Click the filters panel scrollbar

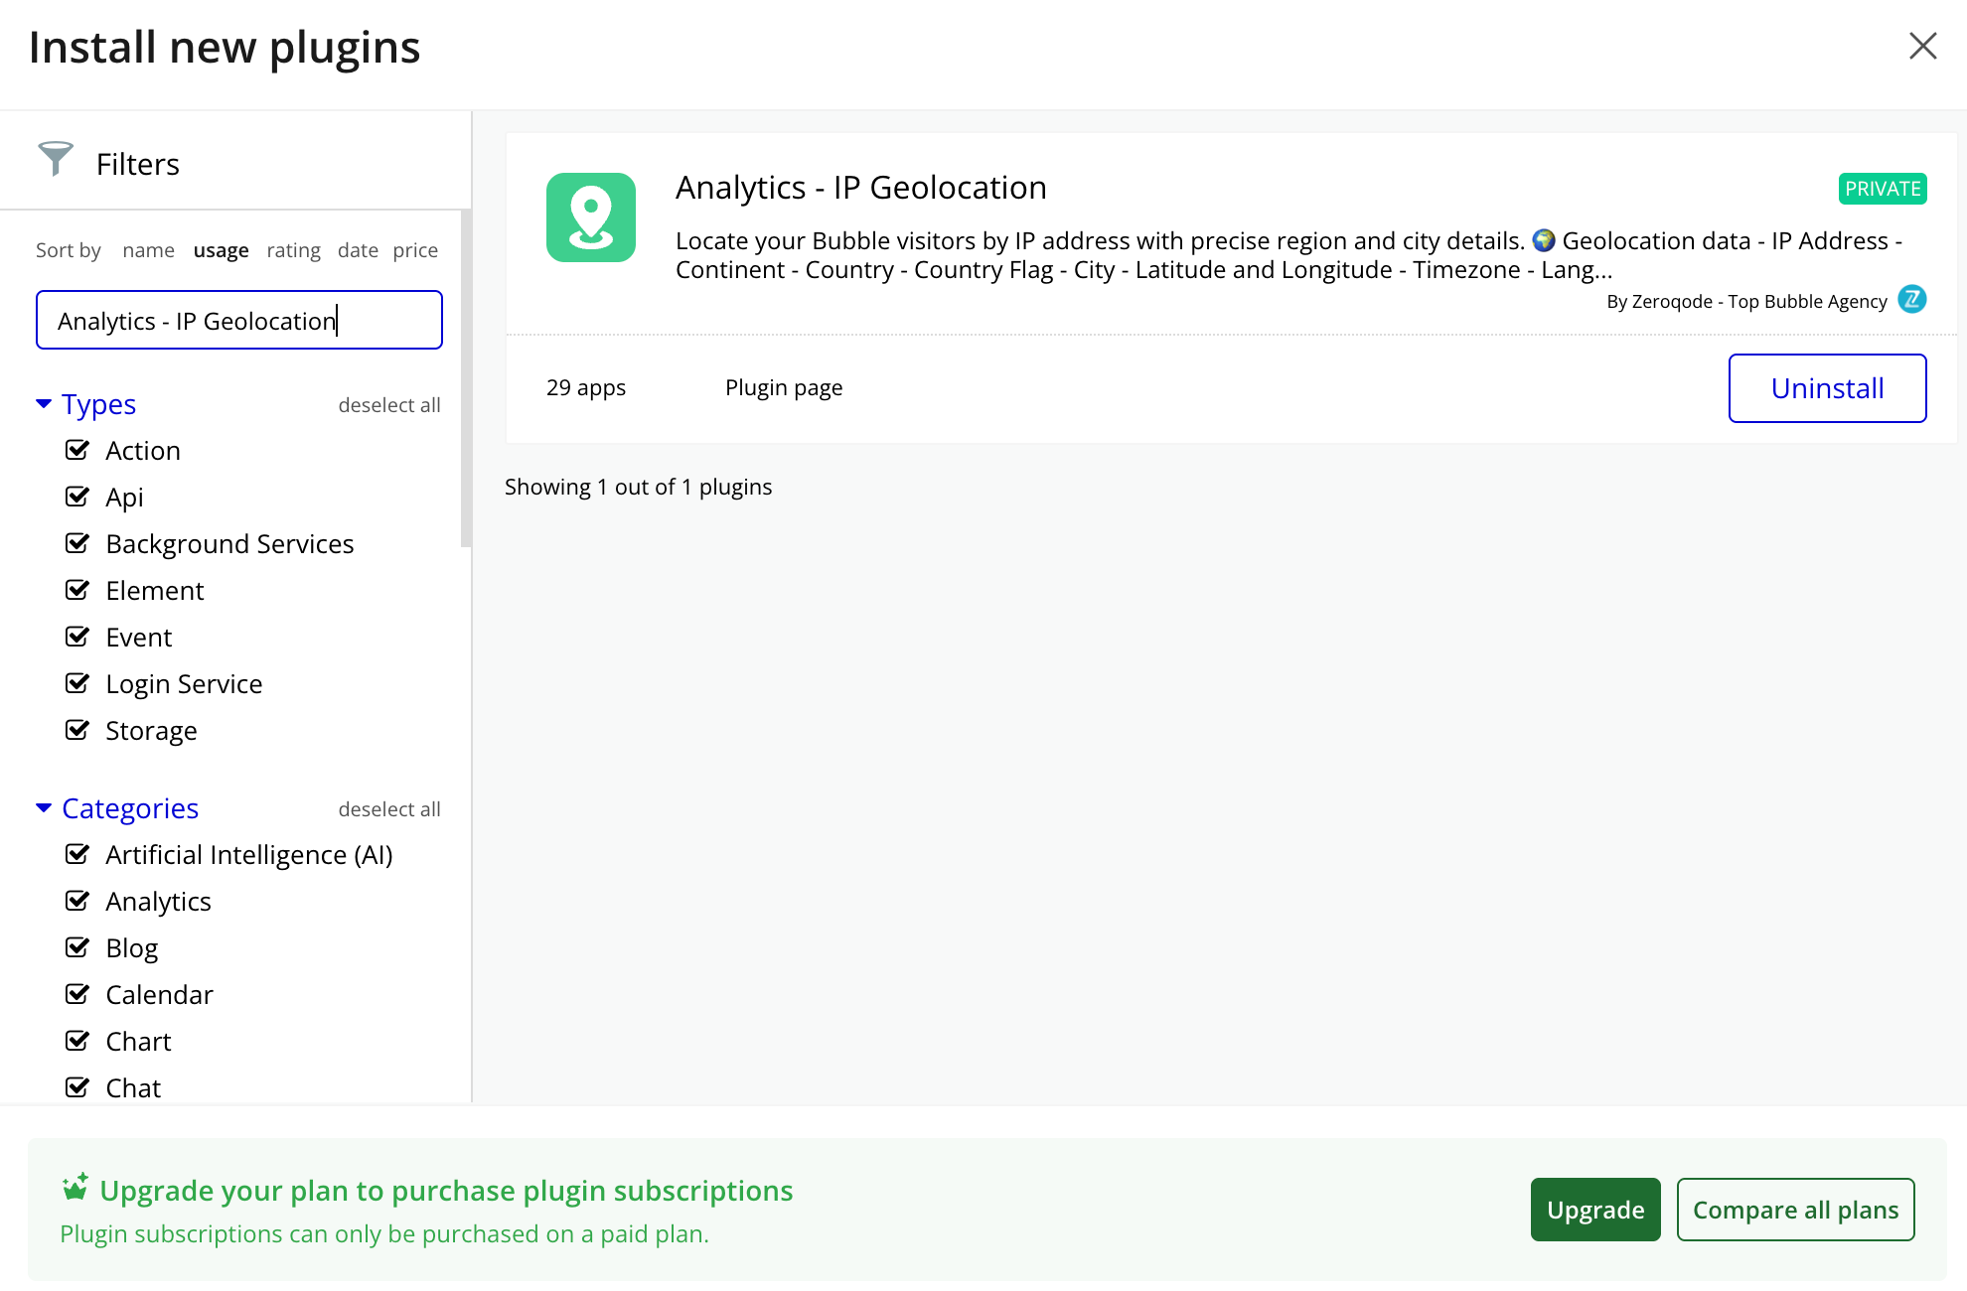point(466,377)
